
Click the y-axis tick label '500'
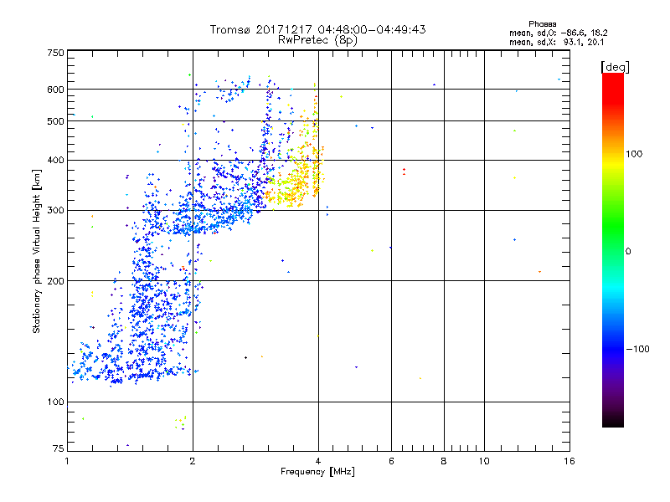(x=55, y=121)
